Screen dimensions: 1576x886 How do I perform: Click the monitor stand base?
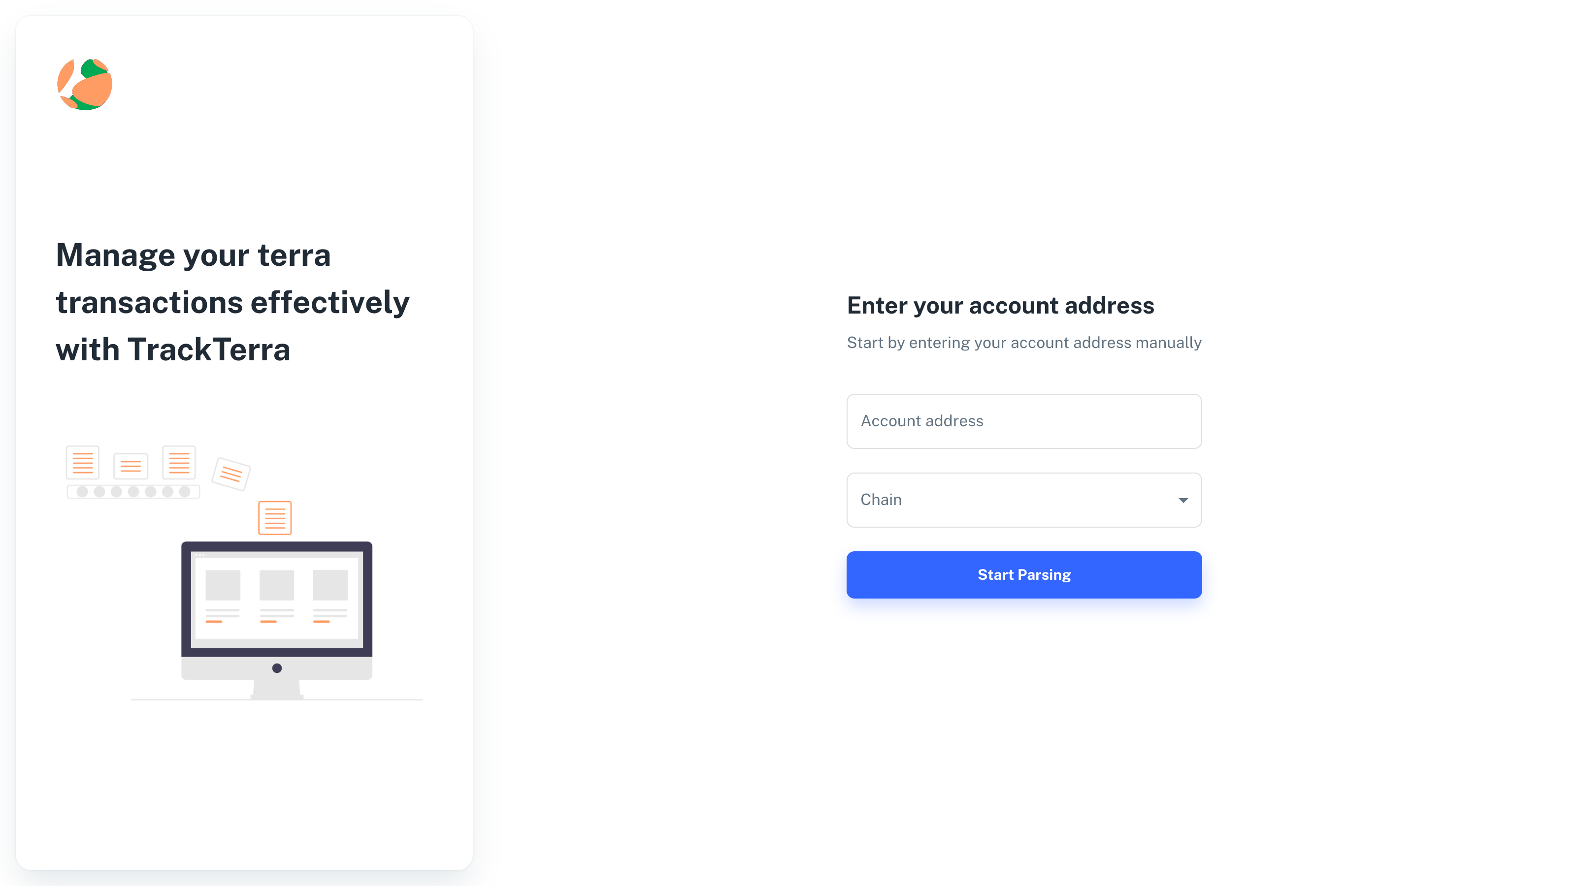click(276, 690)
